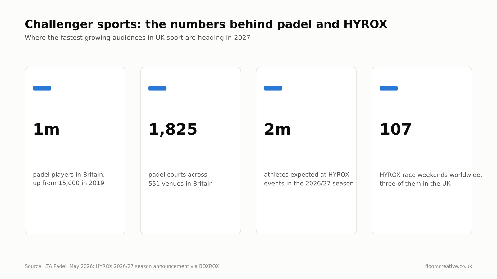This screenshot has height=279, width=497.
Task: Select text 'padel players in Britain,'
Action: pyautogui.click(x=69, y=175)
